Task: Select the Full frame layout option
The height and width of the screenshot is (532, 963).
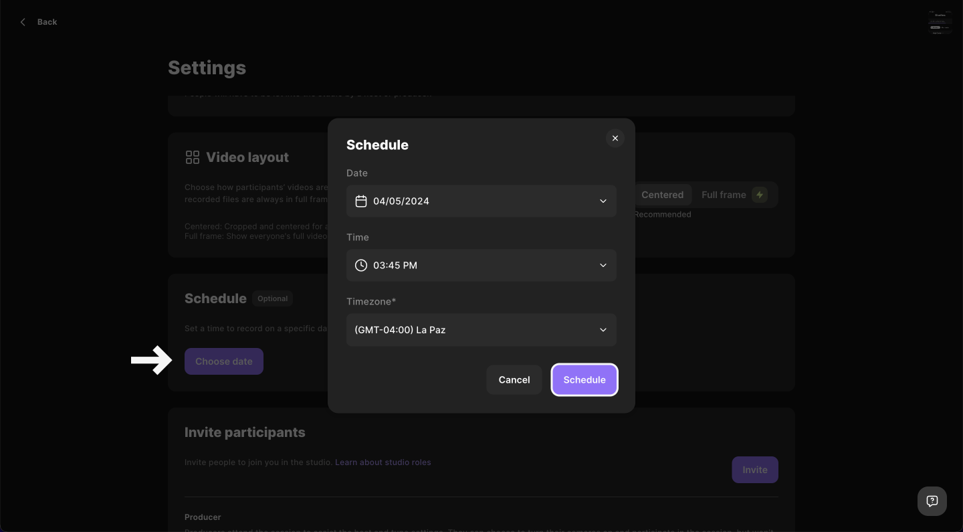Action: (x=734, y=195)
